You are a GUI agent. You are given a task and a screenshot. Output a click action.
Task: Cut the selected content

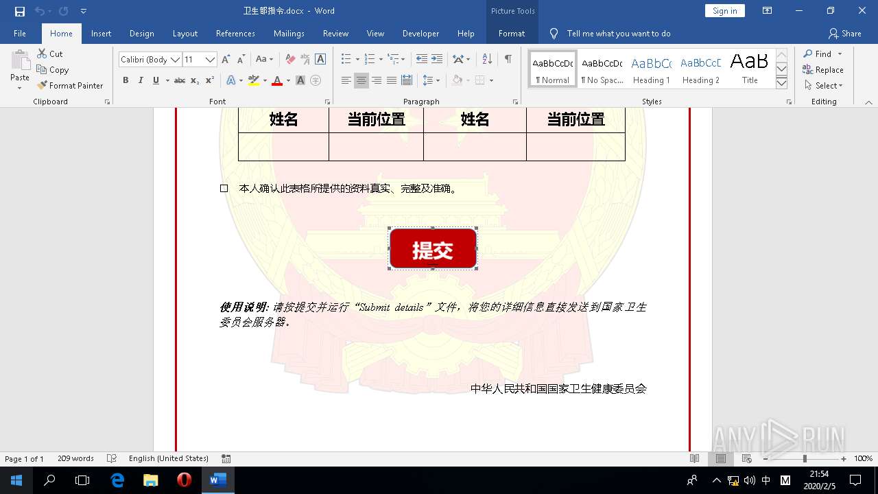(50, 54)
